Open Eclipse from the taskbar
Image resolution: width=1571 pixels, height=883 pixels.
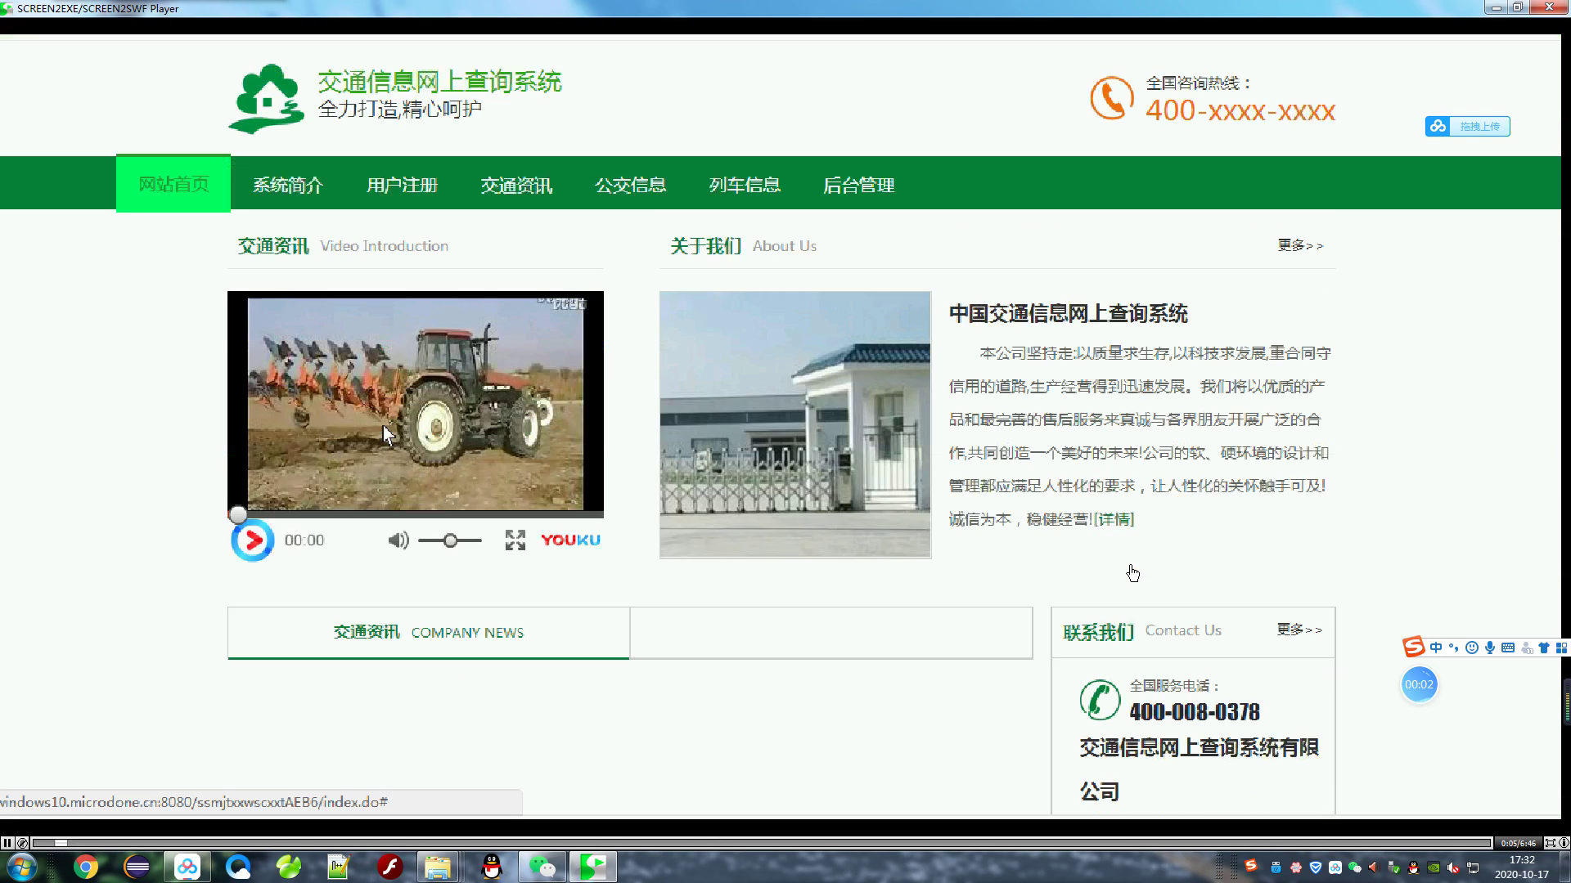[137, 867]
